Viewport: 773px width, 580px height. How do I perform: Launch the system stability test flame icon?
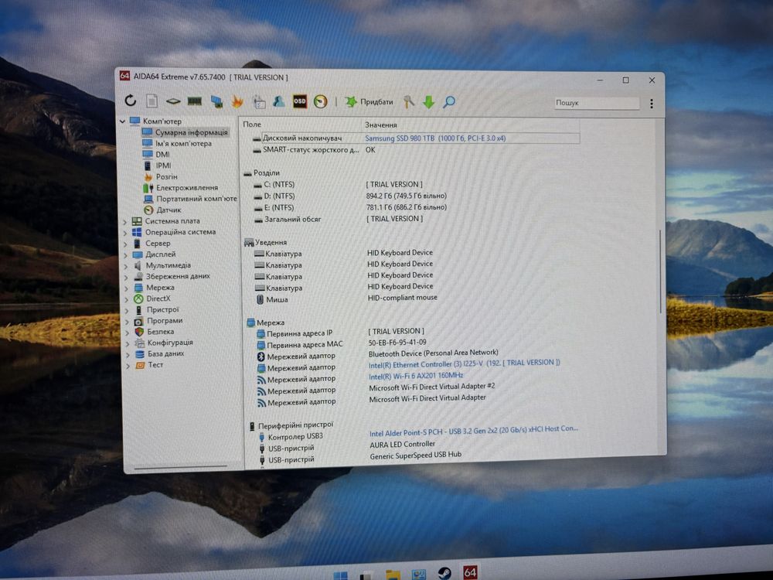coord(237,101)
